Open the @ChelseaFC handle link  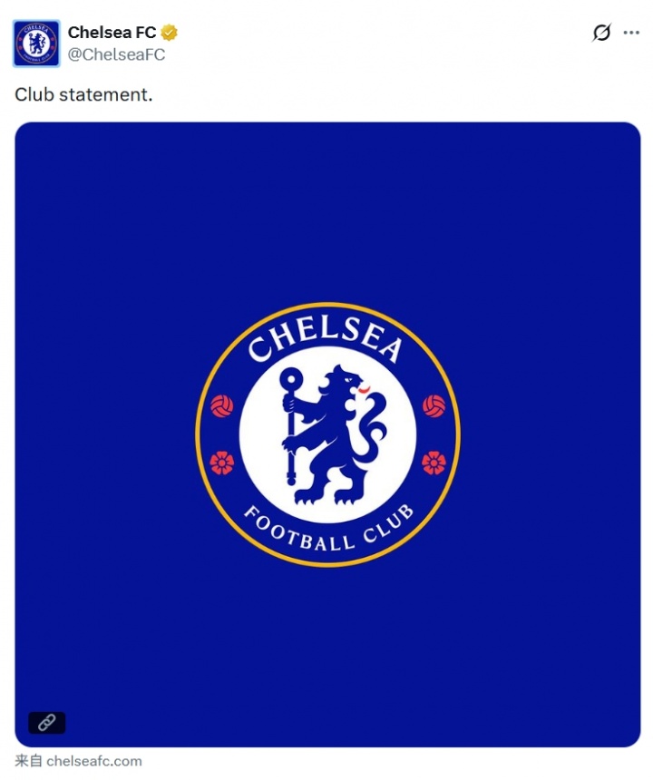(116, 54)
